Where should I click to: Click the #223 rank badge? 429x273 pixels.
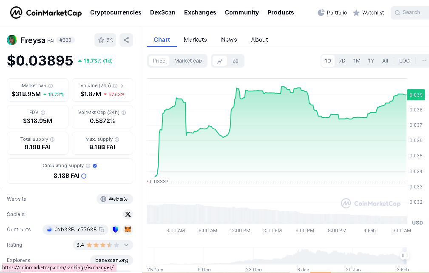[x=65, y=40]
